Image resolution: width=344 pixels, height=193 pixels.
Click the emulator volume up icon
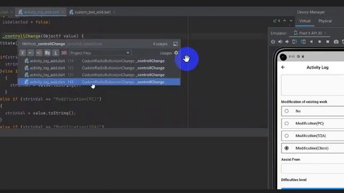point(280,42)
